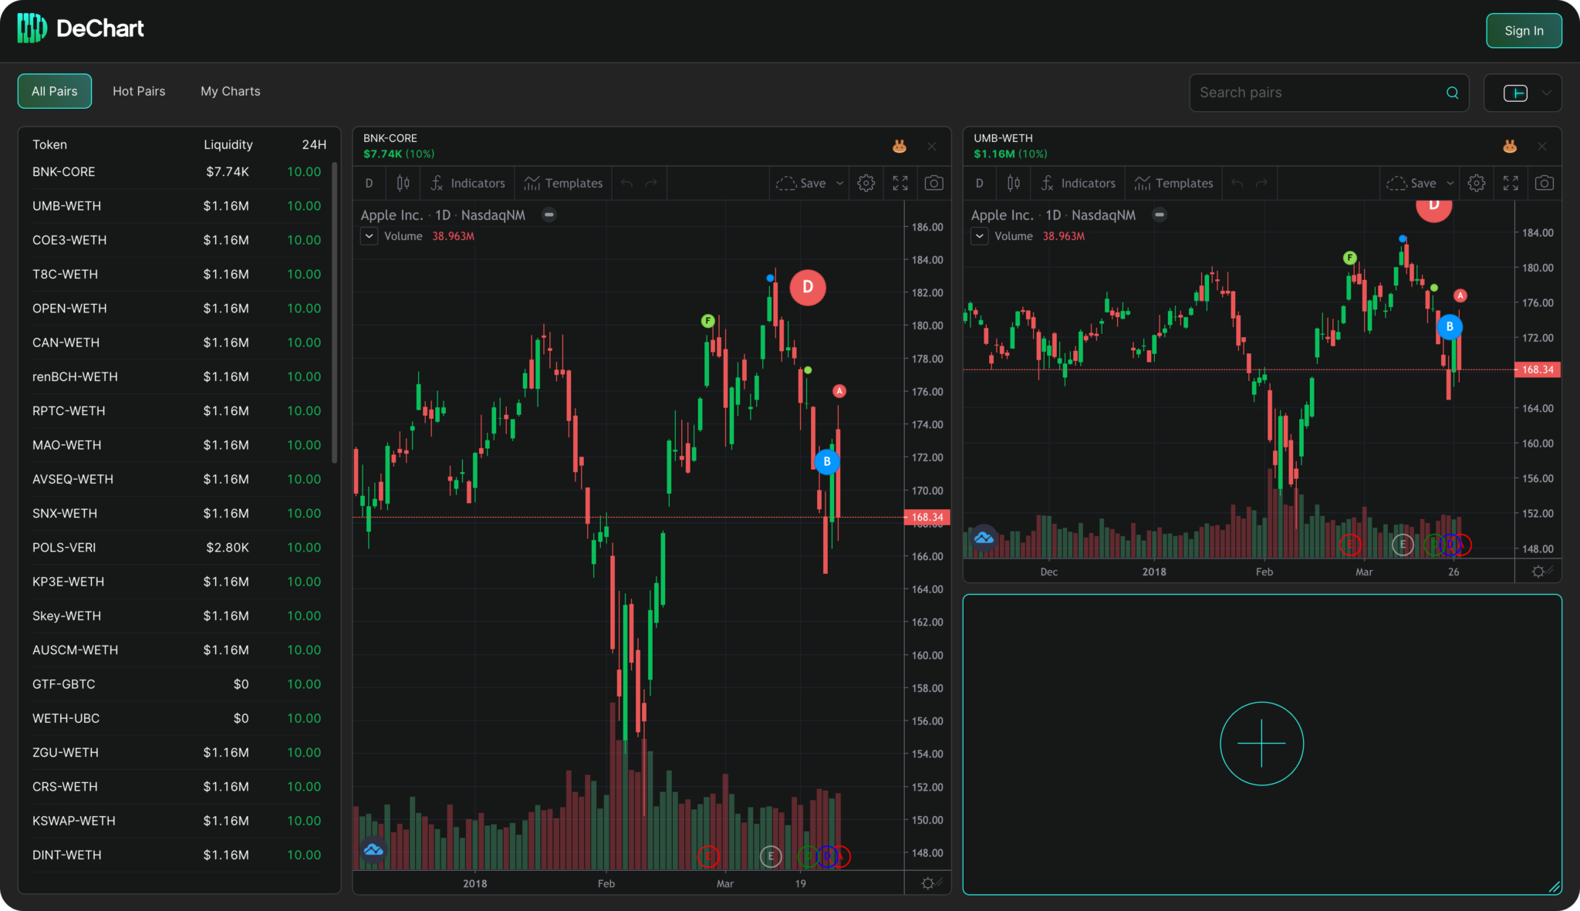1580x911 pixels.
Task: Open the My Charts tab
Action: pyautogui.click(x=231, y=91)
